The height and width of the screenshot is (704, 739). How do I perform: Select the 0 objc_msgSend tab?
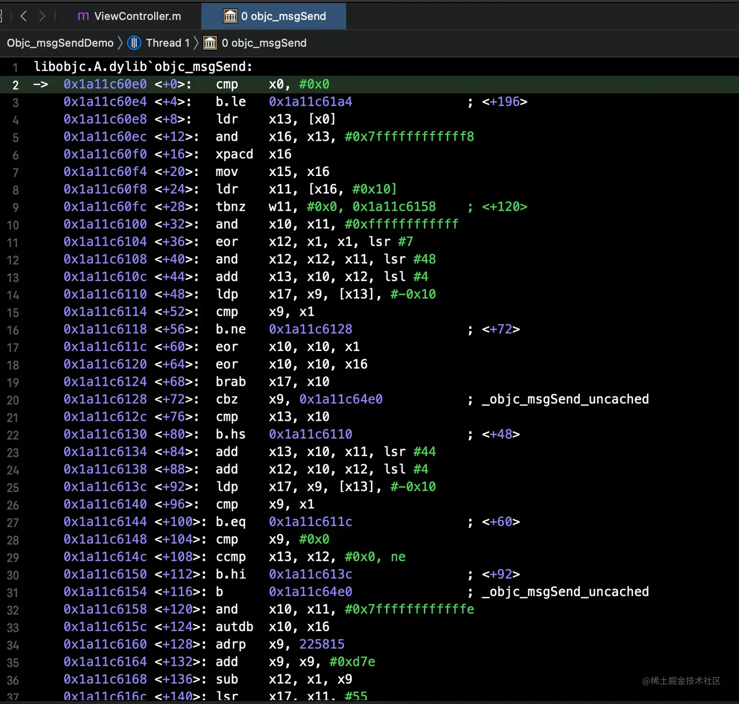[x=274, y=16]
